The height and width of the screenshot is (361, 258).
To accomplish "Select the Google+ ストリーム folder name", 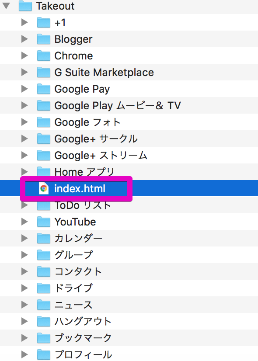I will 101,156.
